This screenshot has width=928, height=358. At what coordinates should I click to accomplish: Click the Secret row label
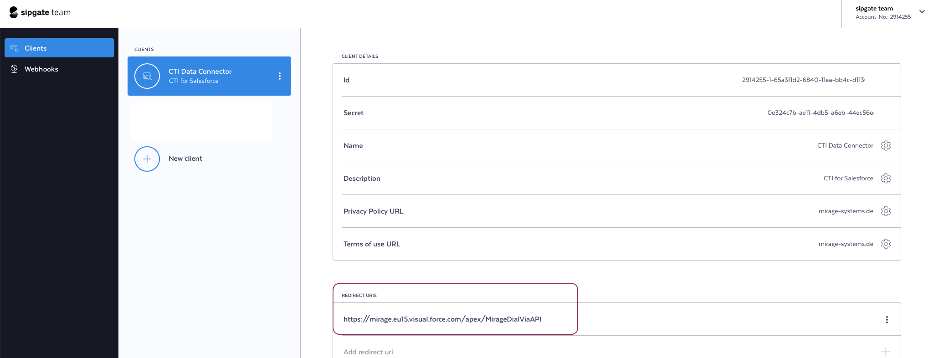[x=354, y=113]
